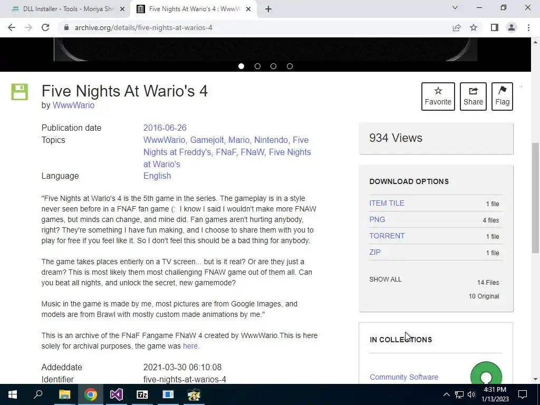Select the second carousel dot
540x405 pixels.
[x=257, y=66]
